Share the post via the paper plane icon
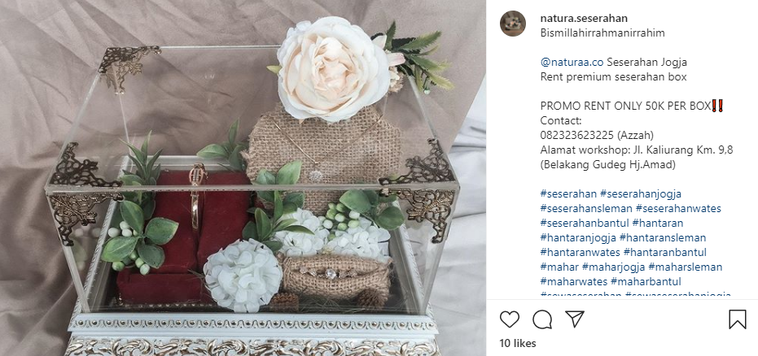Screen dimensions: 758x356 [575, 319]
